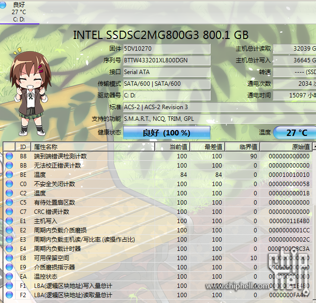Click the ID column header
Image resolution: width=316 pixels, height=303 pixels.
click(x=23, y=147)
